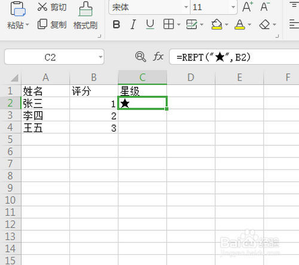299x265 pixels.
Task: Select row 1 header
Action: coord(10,91)
